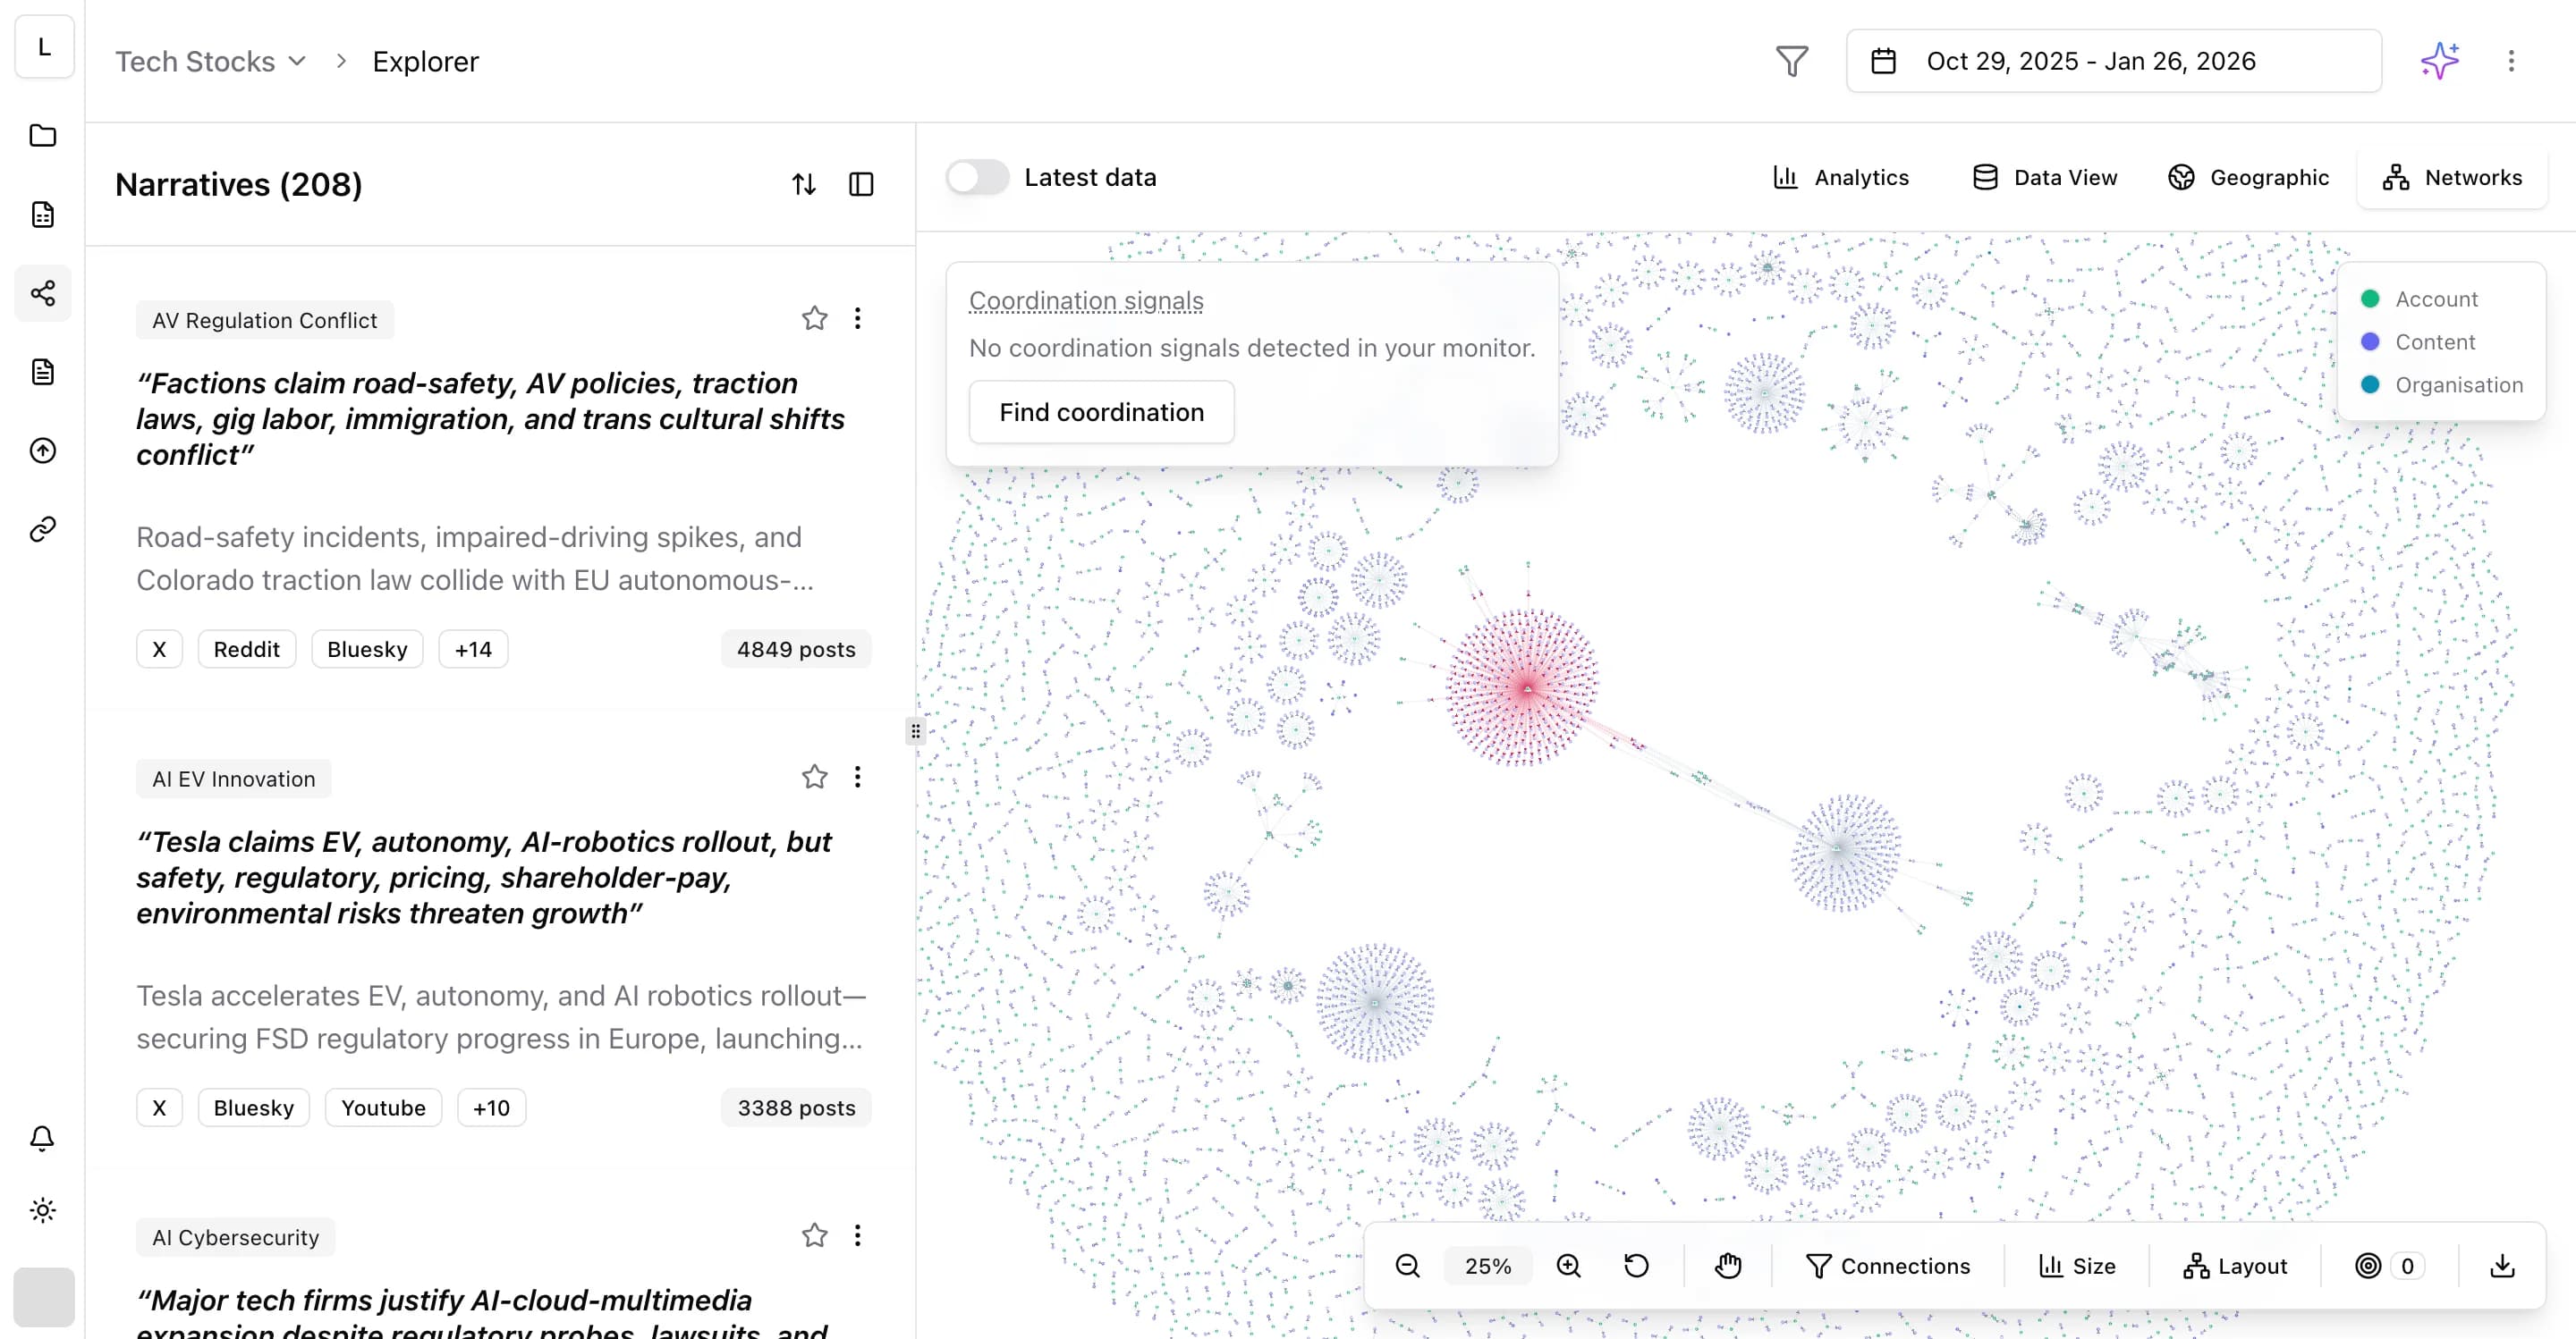Toggle the Latest data switch
The width and height of the screenshot is (2576, 1339).
pyautogui.click(x=977, y=177)
